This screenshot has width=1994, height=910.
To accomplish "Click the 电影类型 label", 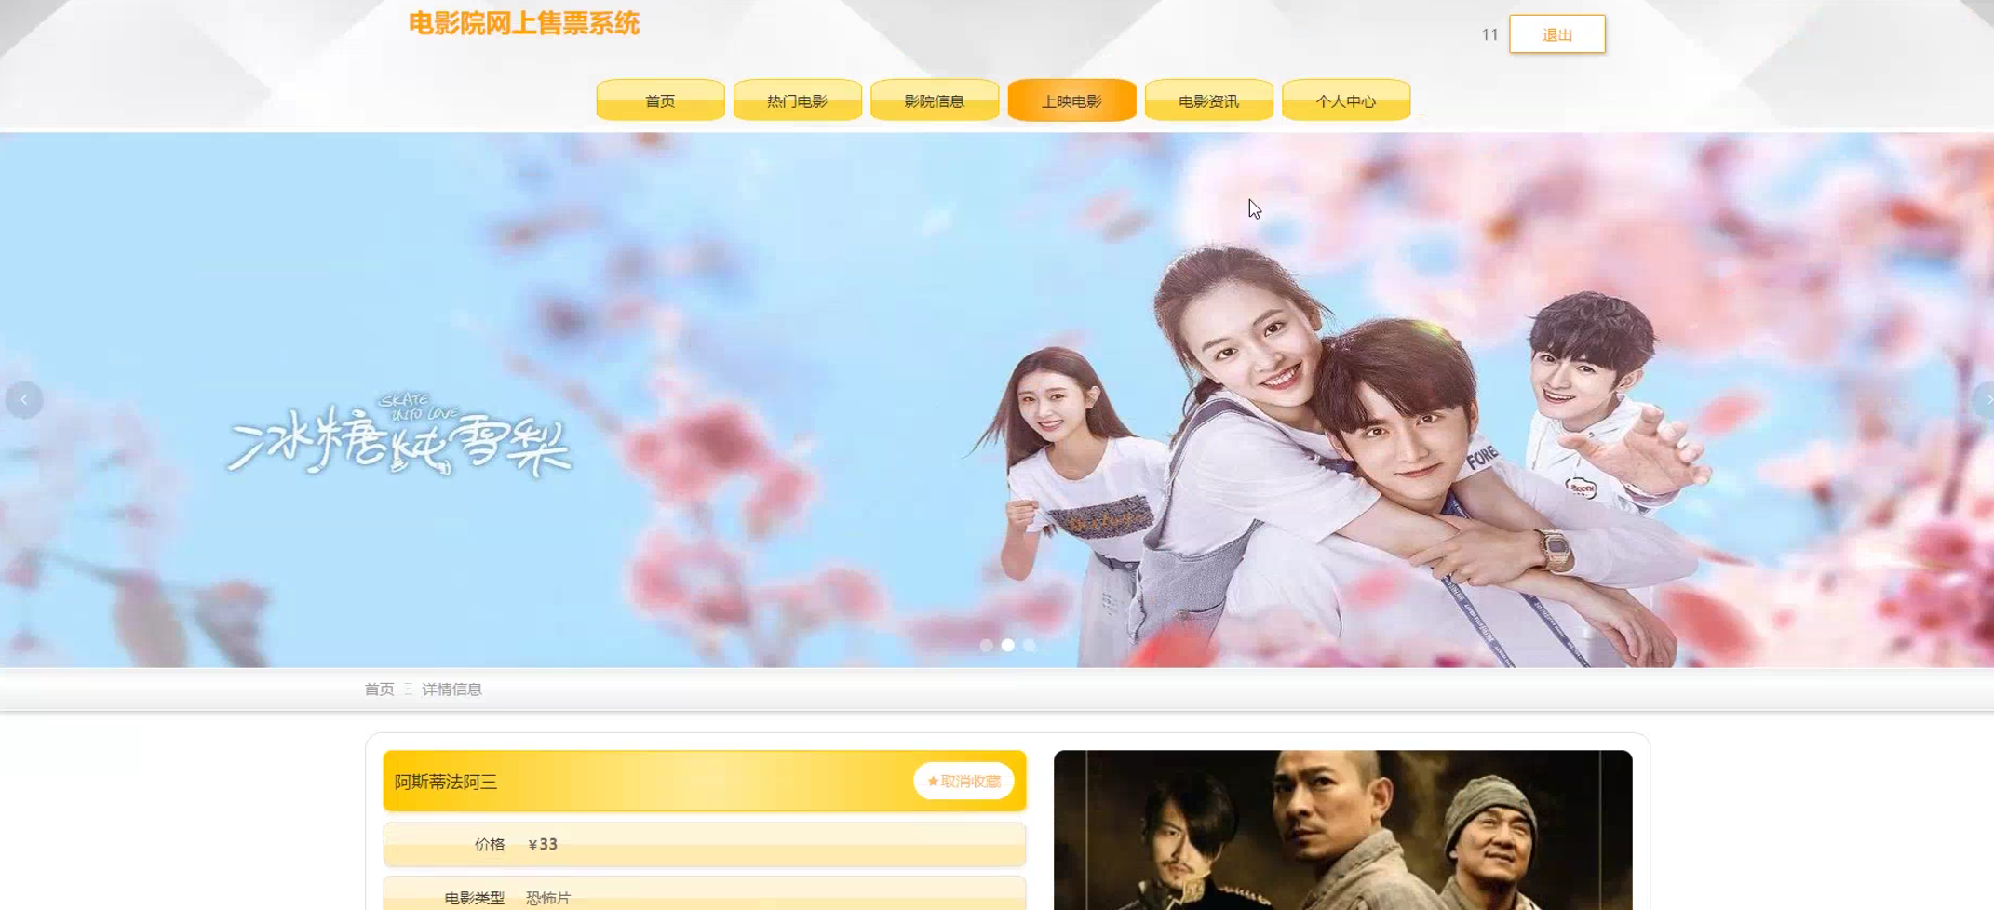I will coord(475,898).
